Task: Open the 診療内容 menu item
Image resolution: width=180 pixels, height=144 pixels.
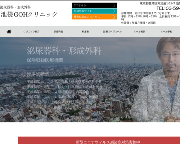Action: point(58,32)
